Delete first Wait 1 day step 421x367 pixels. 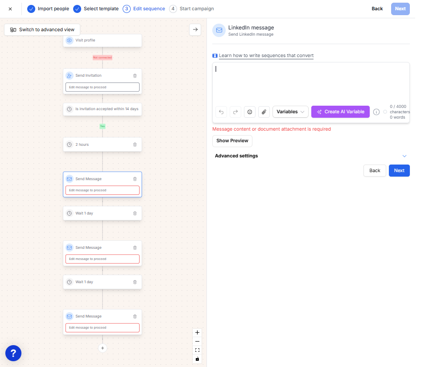pyautogui.click(x=135, y=214)
